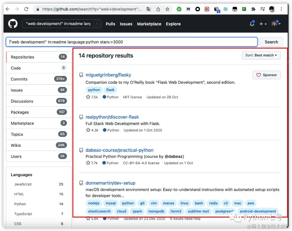The image size is (292, 231).
Task: Select the Discussions result filter
Action: coord(39,101)
